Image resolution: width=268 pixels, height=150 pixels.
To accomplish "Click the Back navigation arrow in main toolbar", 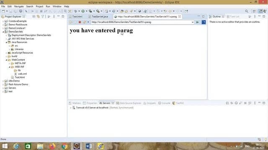I will pyautogui.click(x=170, y=11).
